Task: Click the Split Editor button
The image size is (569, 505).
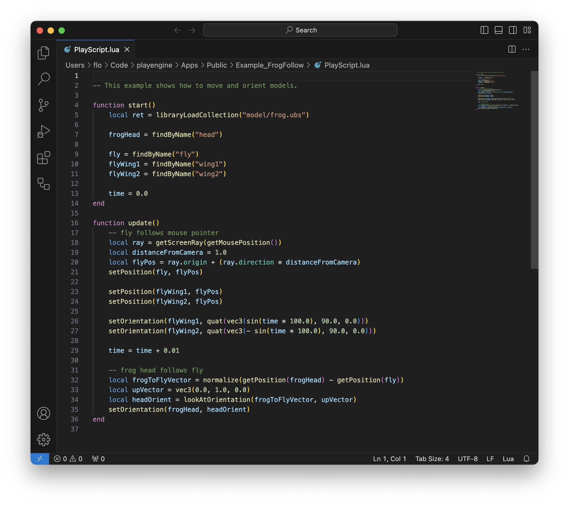Action: [512, 49]
